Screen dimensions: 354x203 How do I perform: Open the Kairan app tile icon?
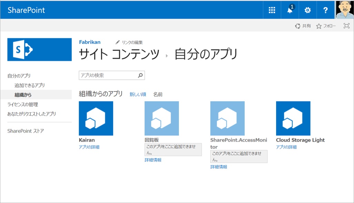point(96,118)
